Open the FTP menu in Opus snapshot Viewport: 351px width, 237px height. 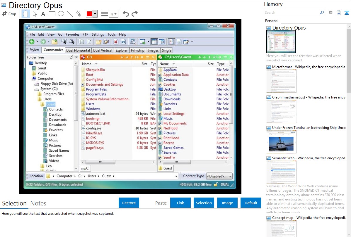click(x=85, y=34)
